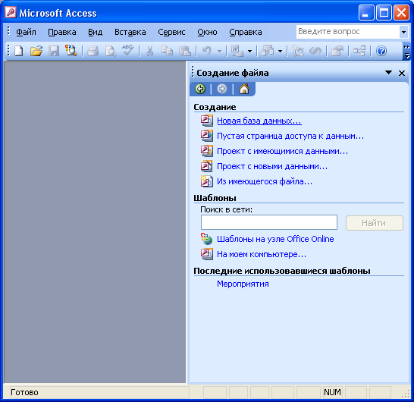Click the Spelling check ABC icon
The height and width of the screenshot is (402, 414).
(128, 50)
